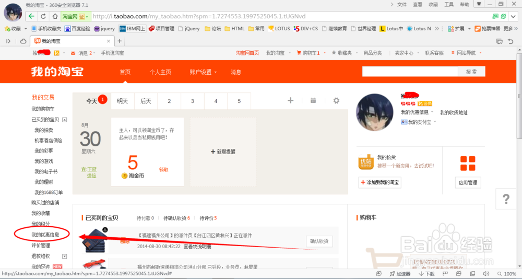This screenshot has width=522, height=279.
Task: Click into the Taobao search input field
Action: point(410,72)
